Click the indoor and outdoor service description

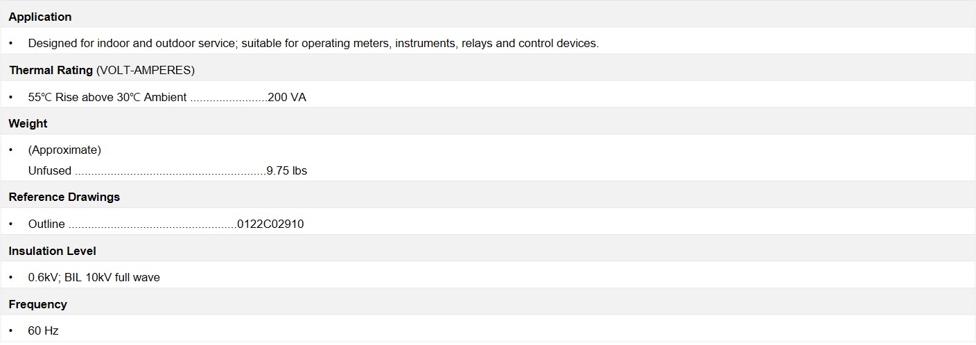[x=313, y=43]
